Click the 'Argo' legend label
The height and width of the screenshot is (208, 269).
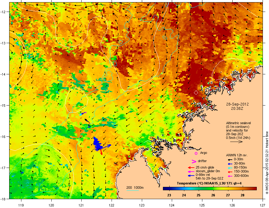204,153
